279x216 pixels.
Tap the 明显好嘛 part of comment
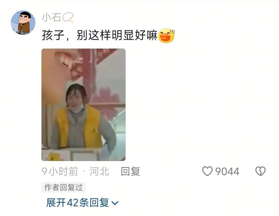tap(135, 35)
